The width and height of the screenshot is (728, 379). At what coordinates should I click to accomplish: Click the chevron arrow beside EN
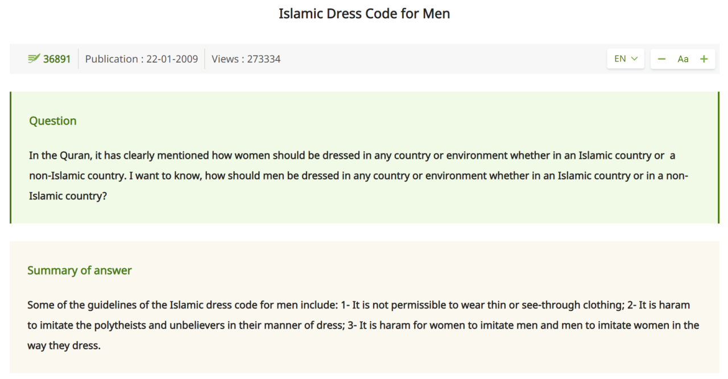click(x=634, y=59)
